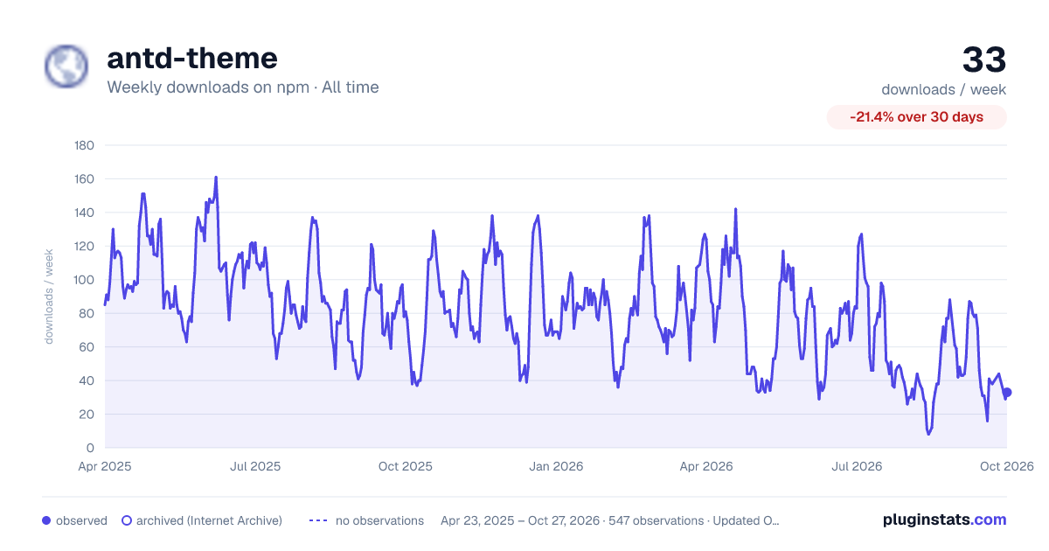Click the latest data point marker on chart
This screenshot has width=1049, height=551.
(x=1007, y=393)
